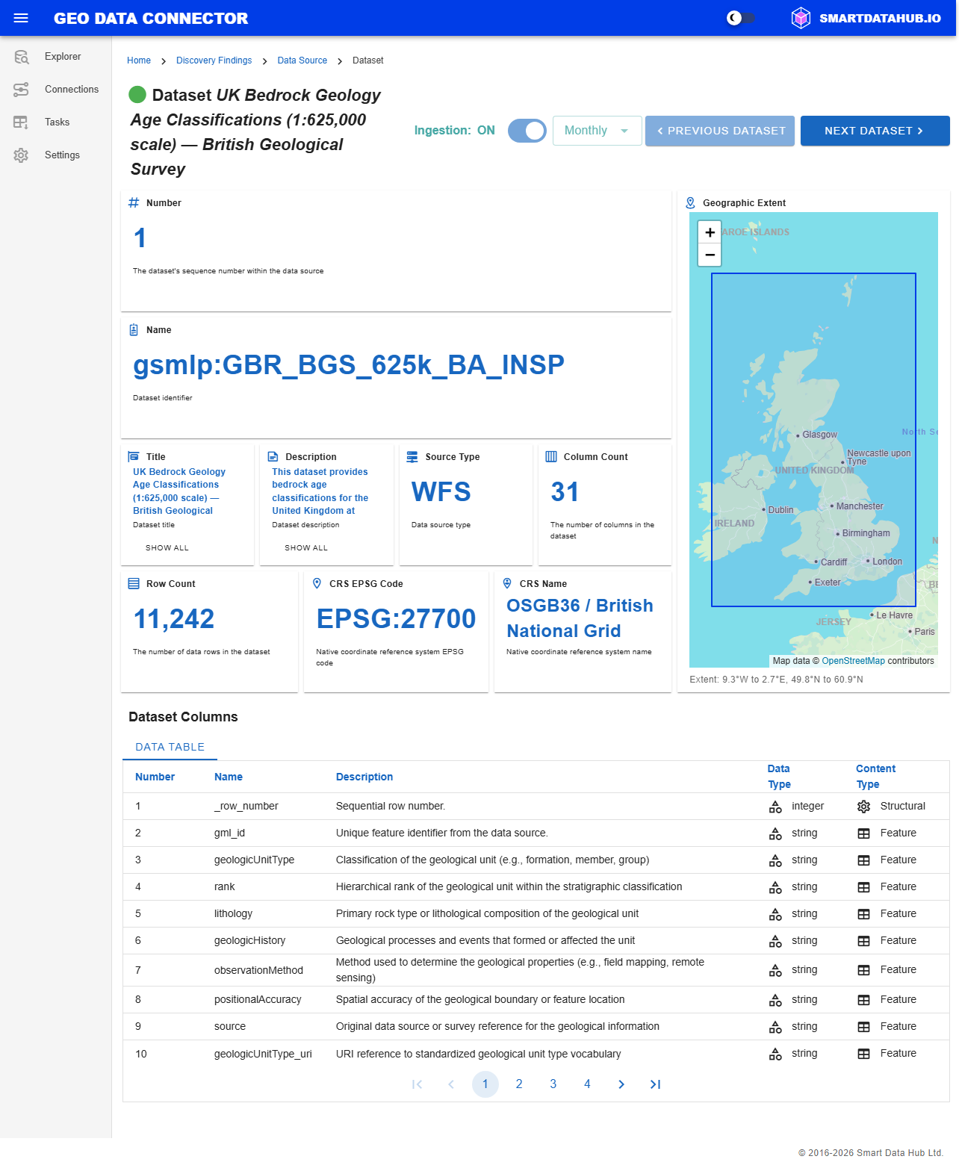Zoom out on the map

[x=710, y=255]
